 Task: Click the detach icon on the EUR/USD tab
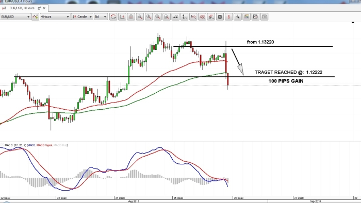(x=39, y=8)
